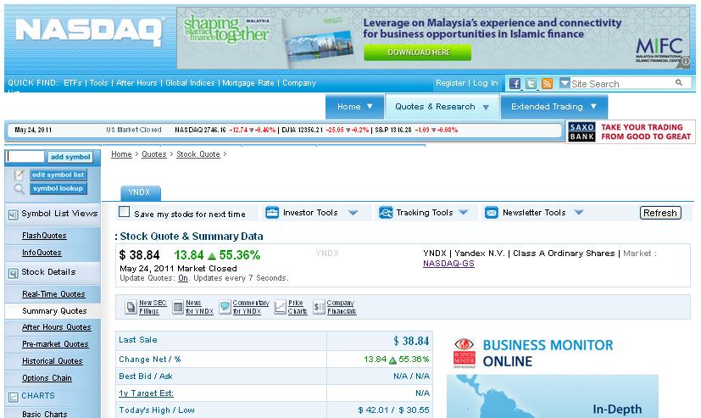Image resolution: width=701 pixels, height=418 pixels.
Task: Click the Investor Tools briefcase icon
Action: coord(272,212)
